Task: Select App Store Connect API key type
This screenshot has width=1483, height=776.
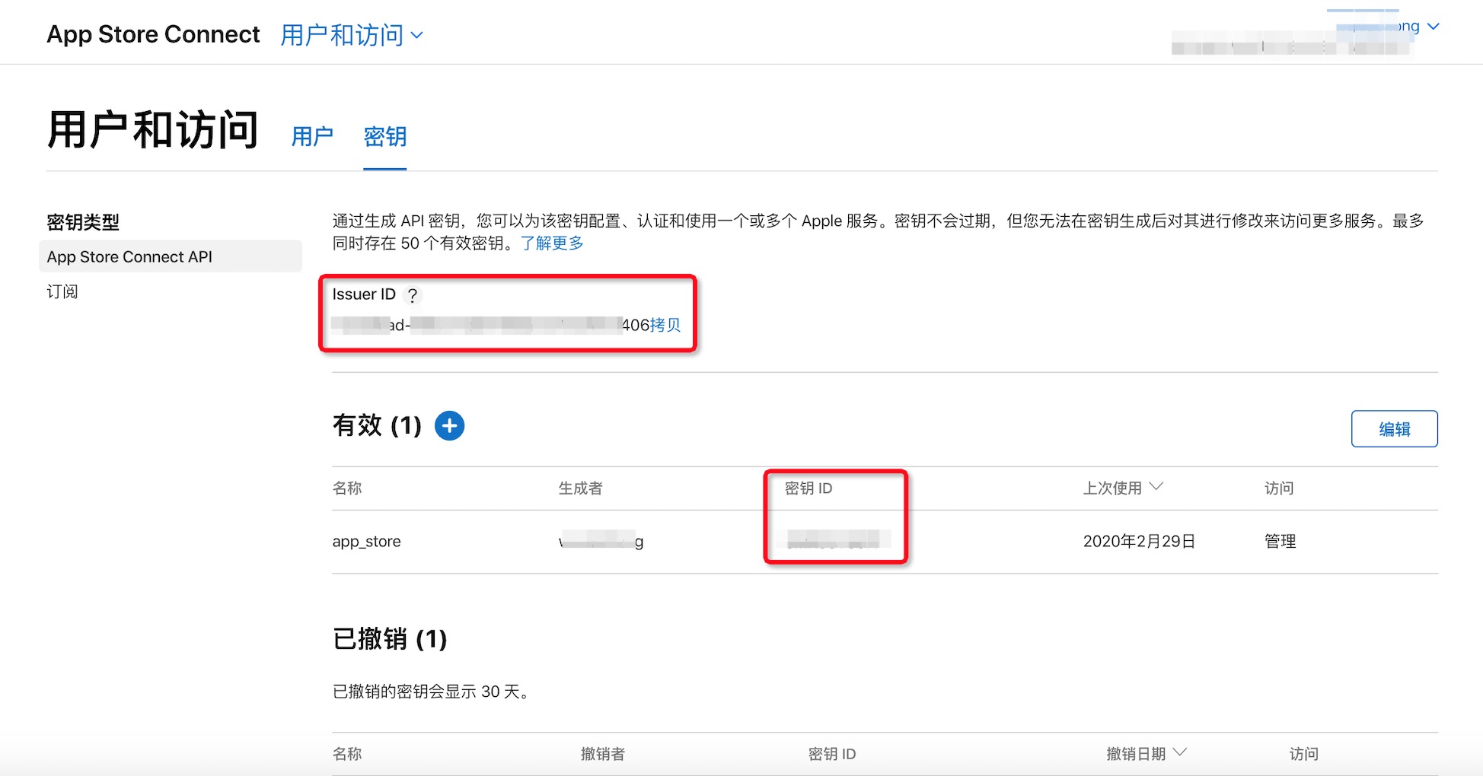Action: click(171, 257)
